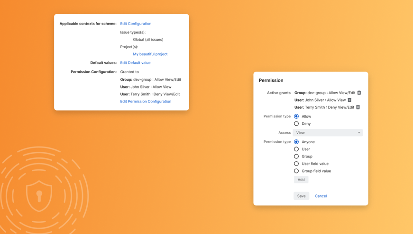Choose the Deny permission type
413x234 pixels.
point(296,124)
